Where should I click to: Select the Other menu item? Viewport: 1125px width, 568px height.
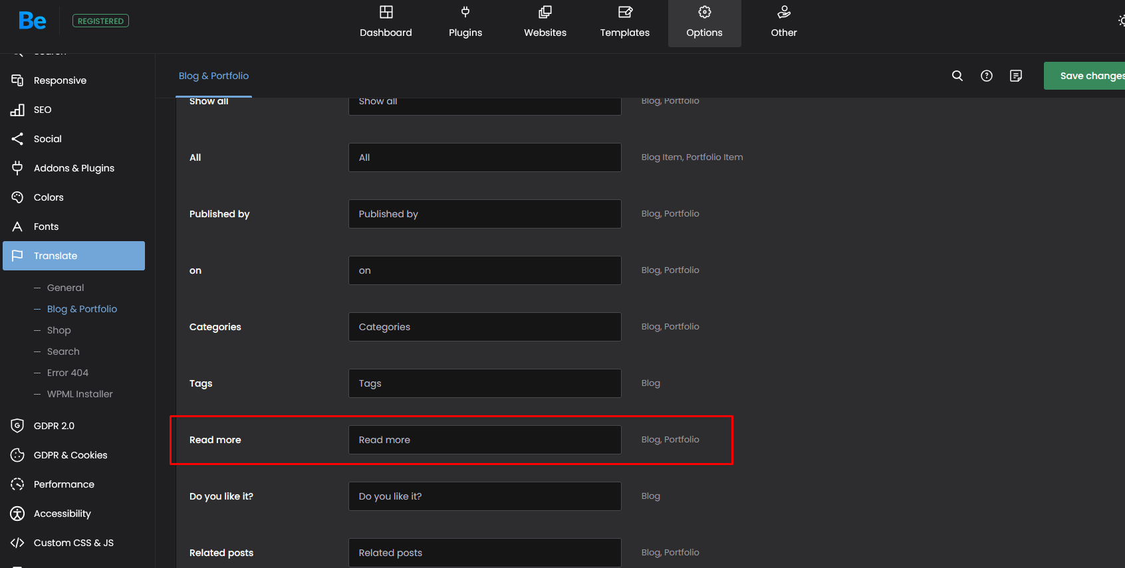pos(783,23)
